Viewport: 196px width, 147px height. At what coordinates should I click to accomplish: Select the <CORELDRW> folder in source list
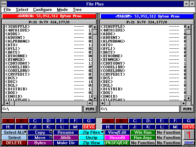click(x=18, y=70)
